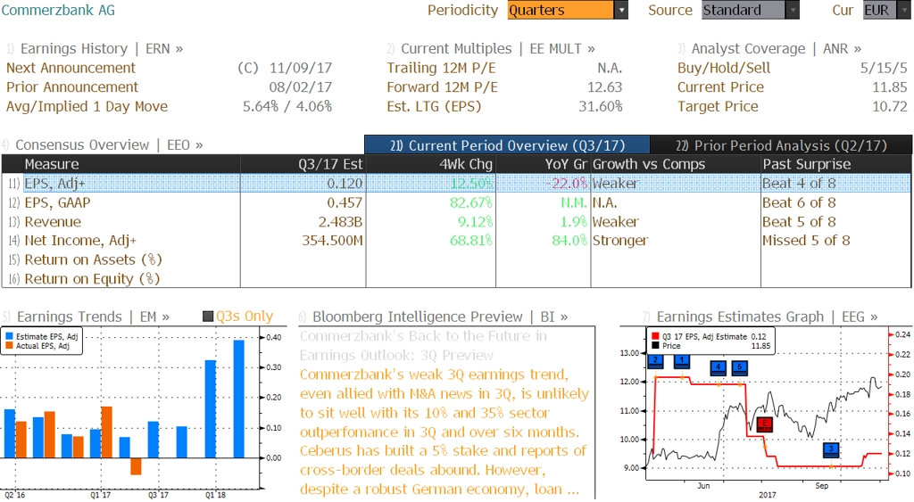Viewport: 914px width, 502px height.
Task: Click Est. LTG (EPS) value 31.60%
Action: [601, 107]
